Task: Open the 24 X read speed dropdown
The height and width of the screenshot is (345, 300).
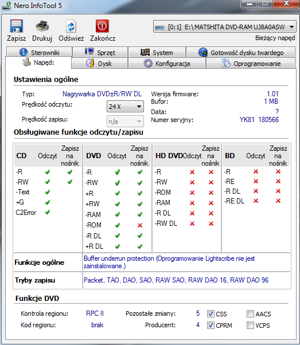Action: (125, 107)
